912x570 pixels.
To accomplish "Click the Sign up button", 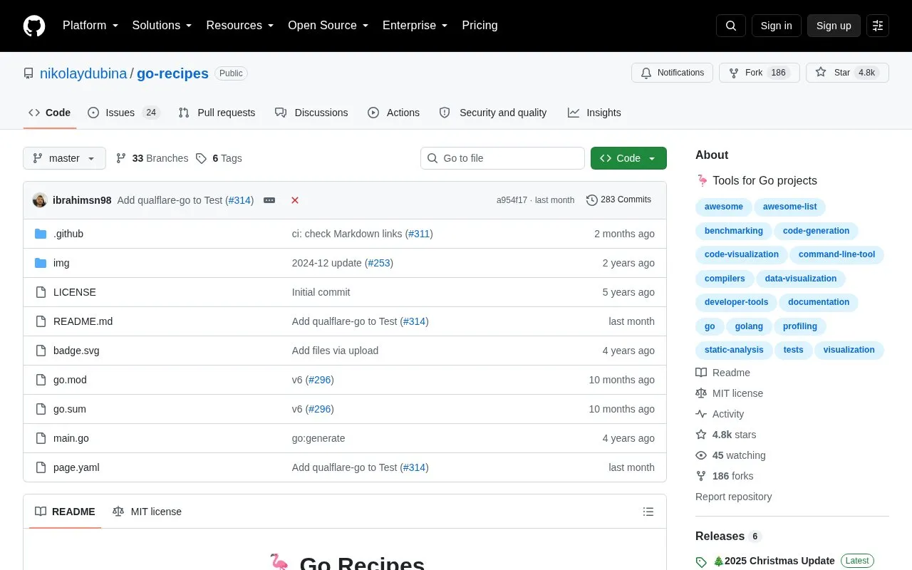I will click(x=834, y=26).
